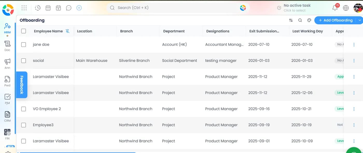Click the 2025-09-16 exit submission date
363x153 pixels.
[259, 109]
